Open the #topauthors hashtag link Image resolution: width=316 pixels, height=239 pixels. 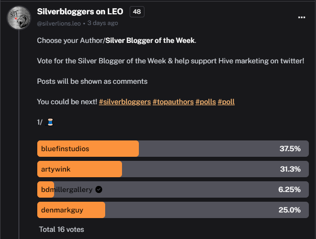click(x=173, y=102)
